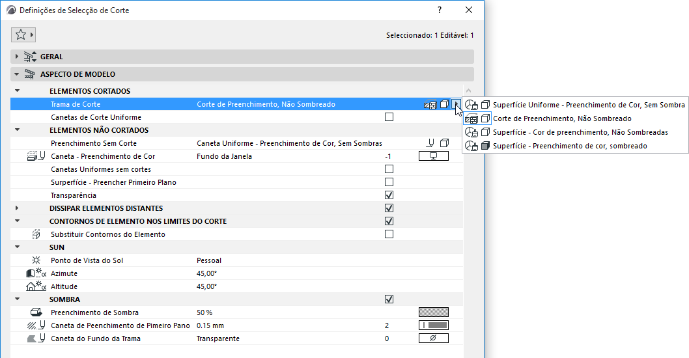Screen dimensions: 689x358
Task: Check Surperfície - Preencher Primeiro Plano
Action: click(x=389, y=182)
